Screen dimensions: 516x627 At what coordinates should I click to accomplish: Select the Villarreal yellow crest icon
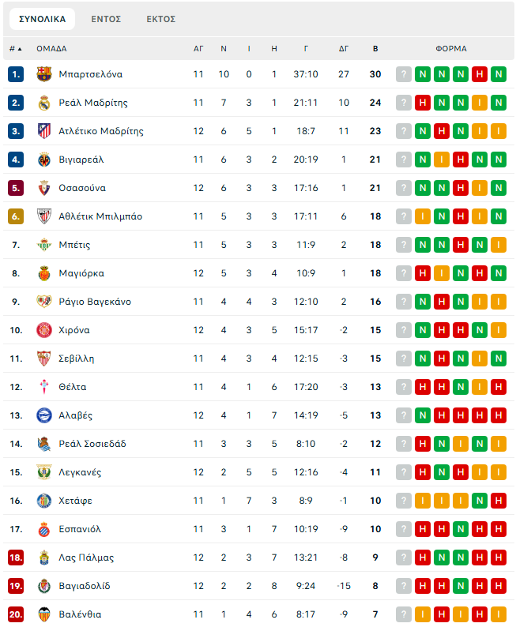(x=44, y=160)
